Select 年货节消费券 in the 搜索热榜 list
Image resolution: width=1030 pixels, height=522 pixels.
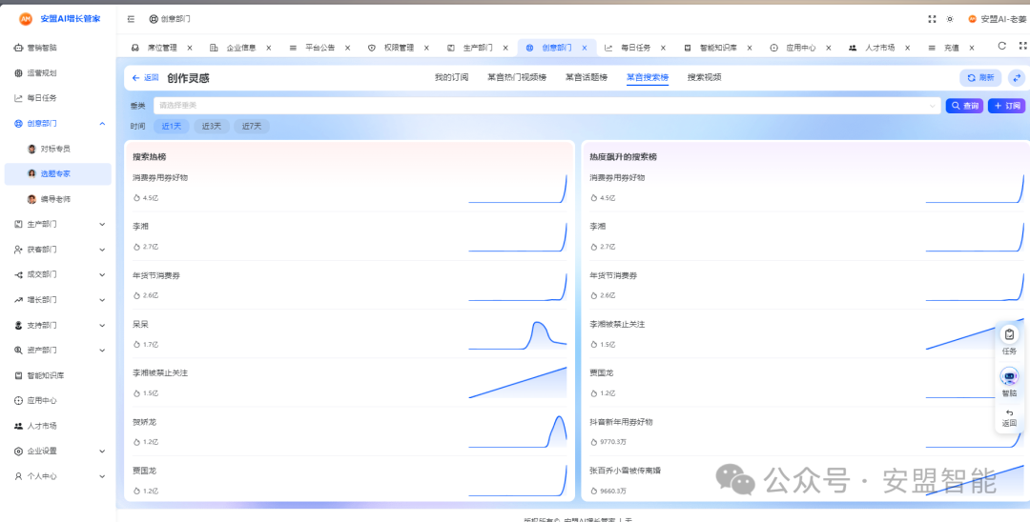156,275
